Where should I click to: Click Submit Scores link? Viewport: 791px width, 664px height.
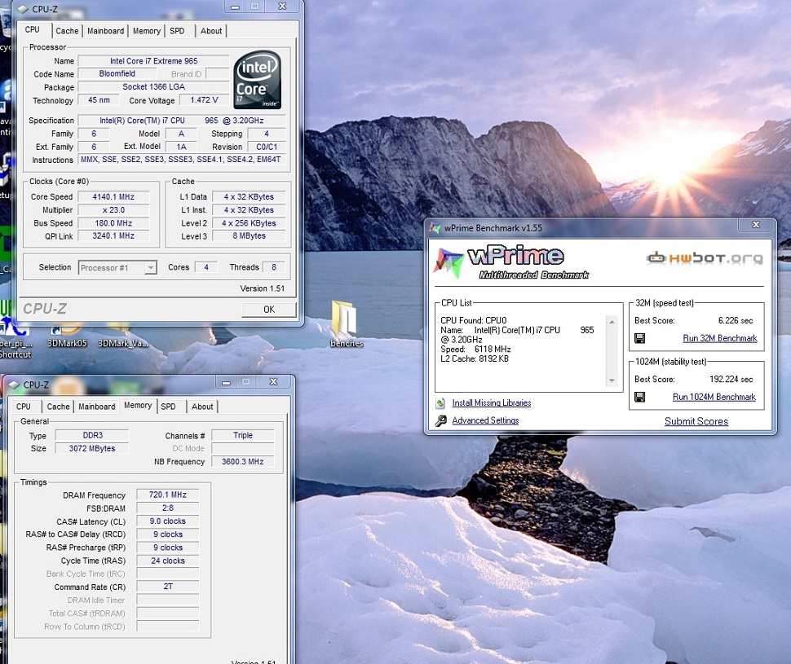click(x=696, y=421)
